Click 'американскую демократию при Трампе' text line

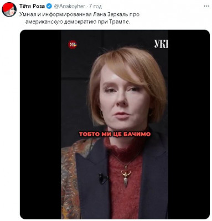[x=77, y=22]
